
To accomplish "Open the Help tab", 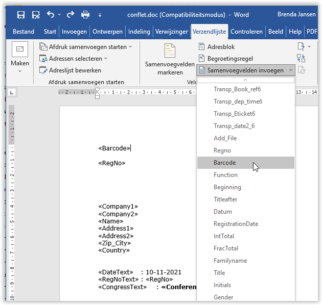I will click(x=295, y=32).
